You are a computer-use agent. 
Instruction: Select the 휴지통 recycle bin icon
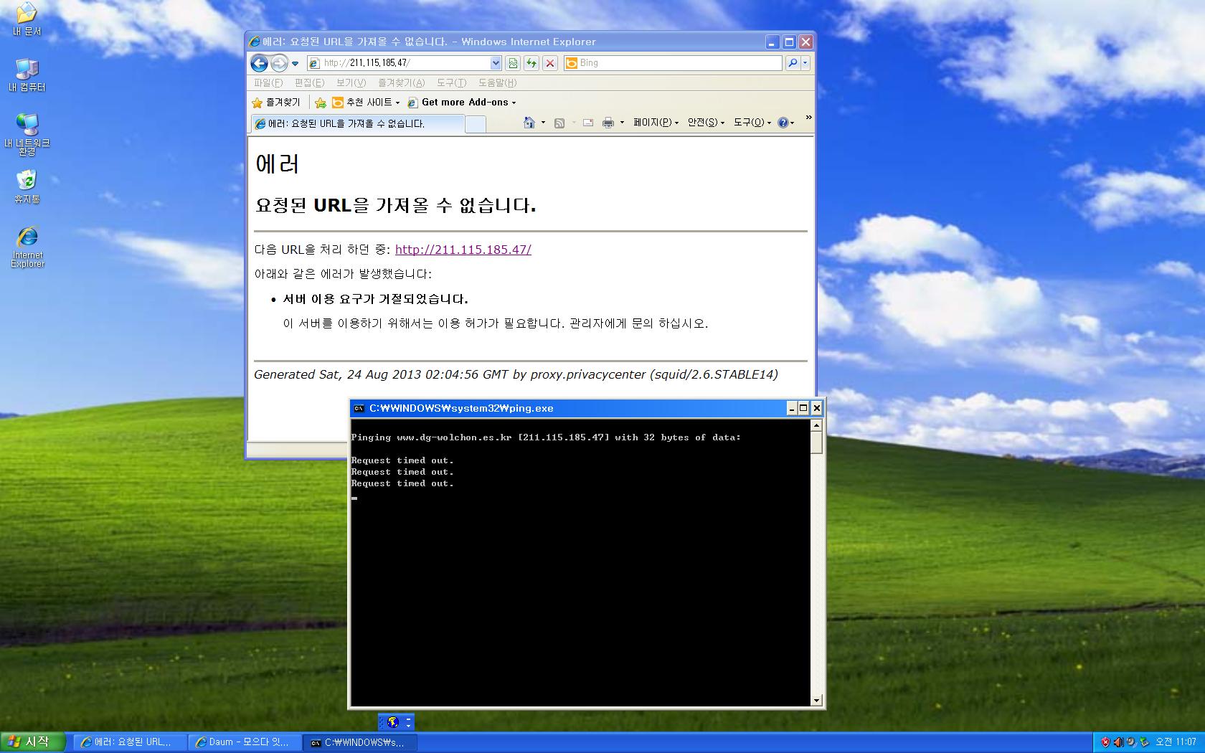27,186
